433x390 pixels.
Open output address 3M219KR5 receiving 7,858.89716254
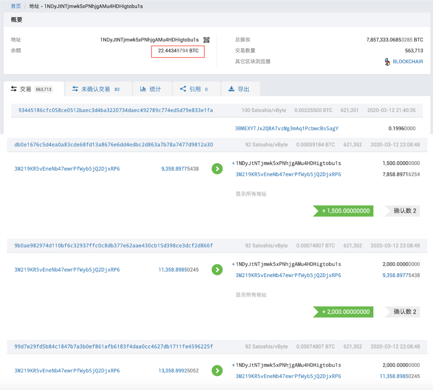click(288, 175)
